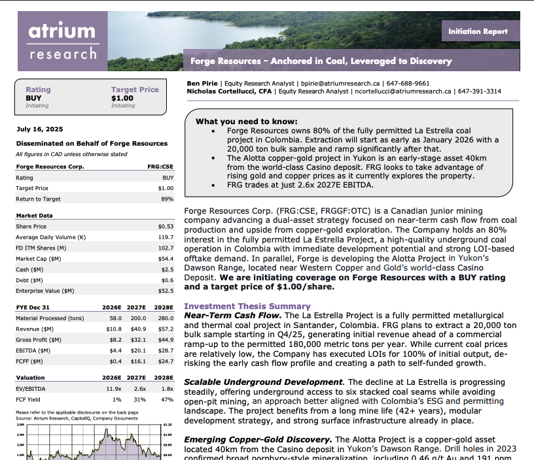Viewport: 534px width, 460px height.
Task: Click Revenue 2028E value $57.2
Action: coord(166,329)
